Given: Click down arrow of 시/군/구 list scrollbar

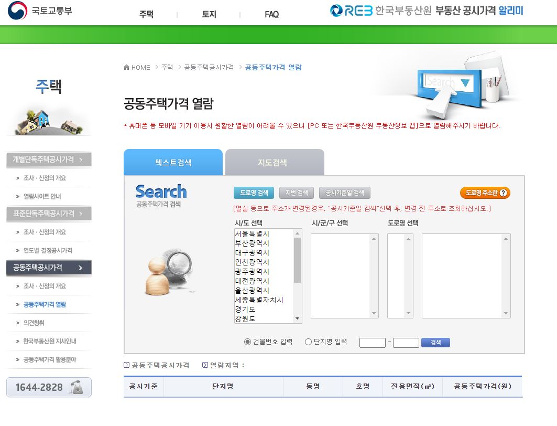Looking at the screenshot, I should pyautogui.click(x=374, y=313).
